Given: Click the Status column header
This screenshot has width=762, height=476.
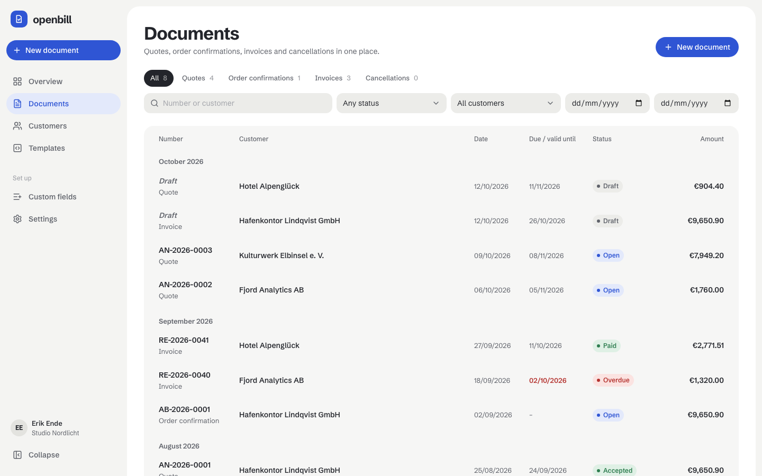Looking at the screenshot, I should [x=602, y=139].
